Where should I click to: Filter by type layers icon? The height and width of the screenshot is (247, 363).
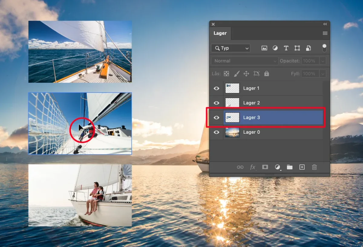pos(286,48)
